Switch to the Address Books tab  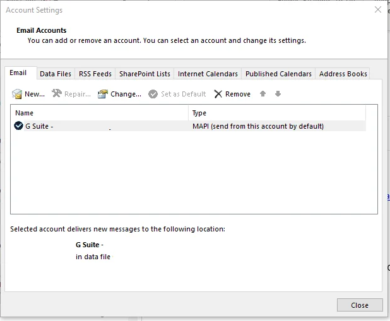click(x=343, y=74)
